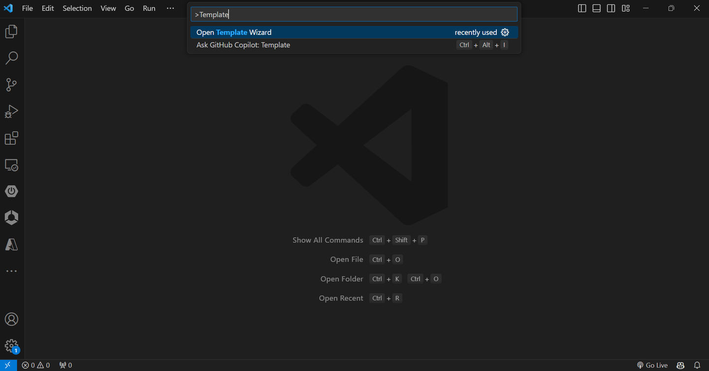Configure keybinding with the gear beside recently used
The image size is (709, 371).
505,32
